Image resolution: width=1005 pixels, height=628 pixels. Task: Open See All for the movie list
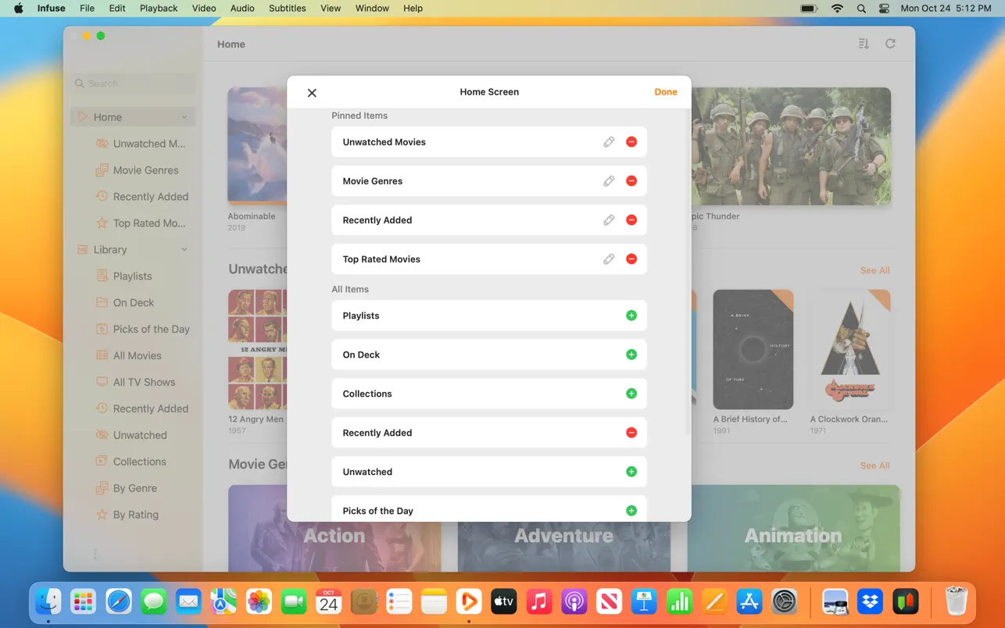(874, 269)
